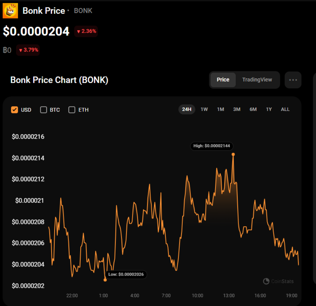Select the 3M timeframe
This screenshot has width=316, height=306.
pyautogui.click(x=237, y=109)
